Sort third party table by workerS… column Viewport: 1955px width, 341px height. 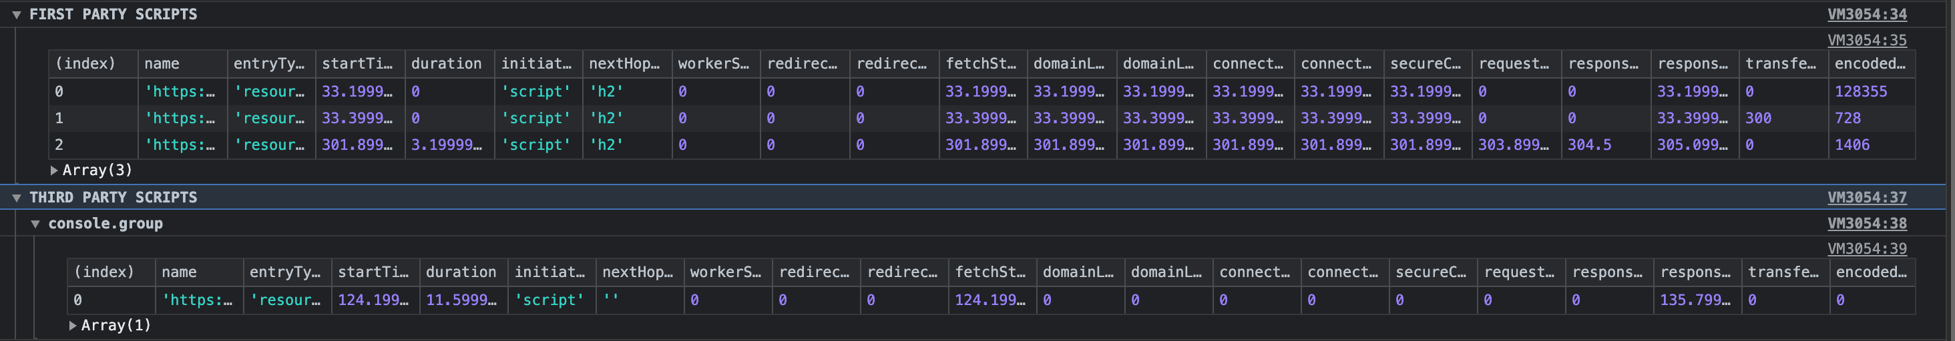coord(728,272)
